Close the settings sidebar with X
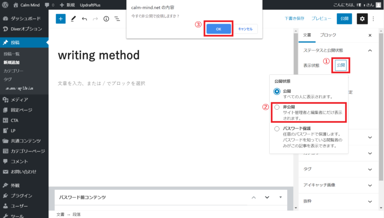This screenshot has width=384, height=218. [370, 35]
